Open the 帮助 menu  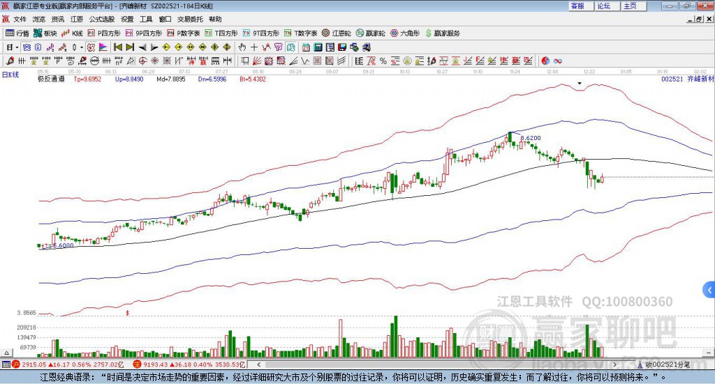215,19
